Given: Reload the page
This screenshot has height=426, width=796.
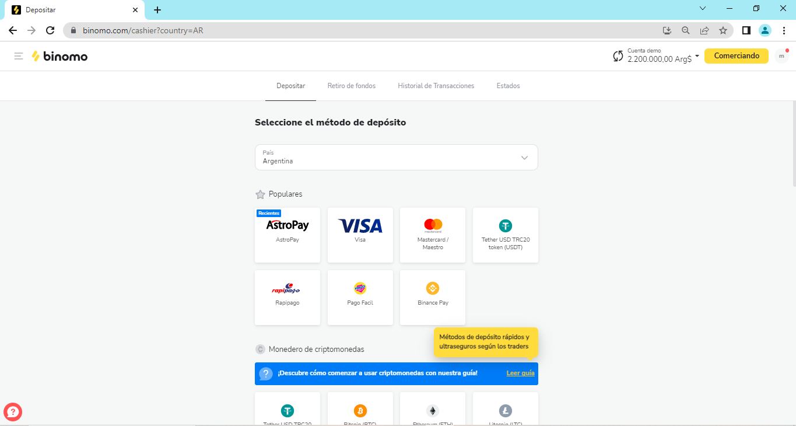Looking at the screenshot, I should click(50, 30).
